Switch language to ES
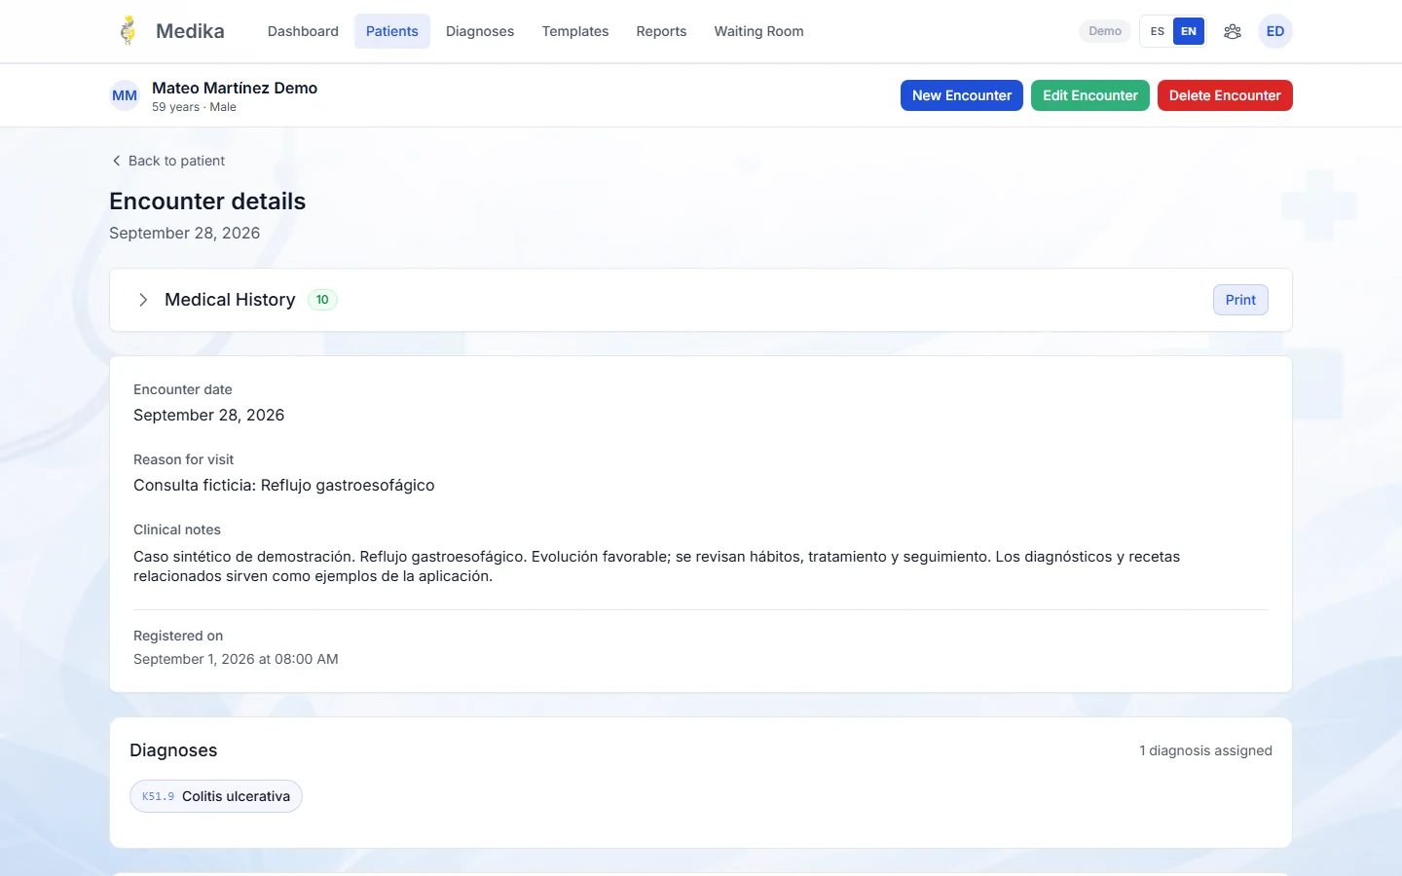Image resolution: width=1402 pixels, height=876 pixels. tap(1157, 31)
